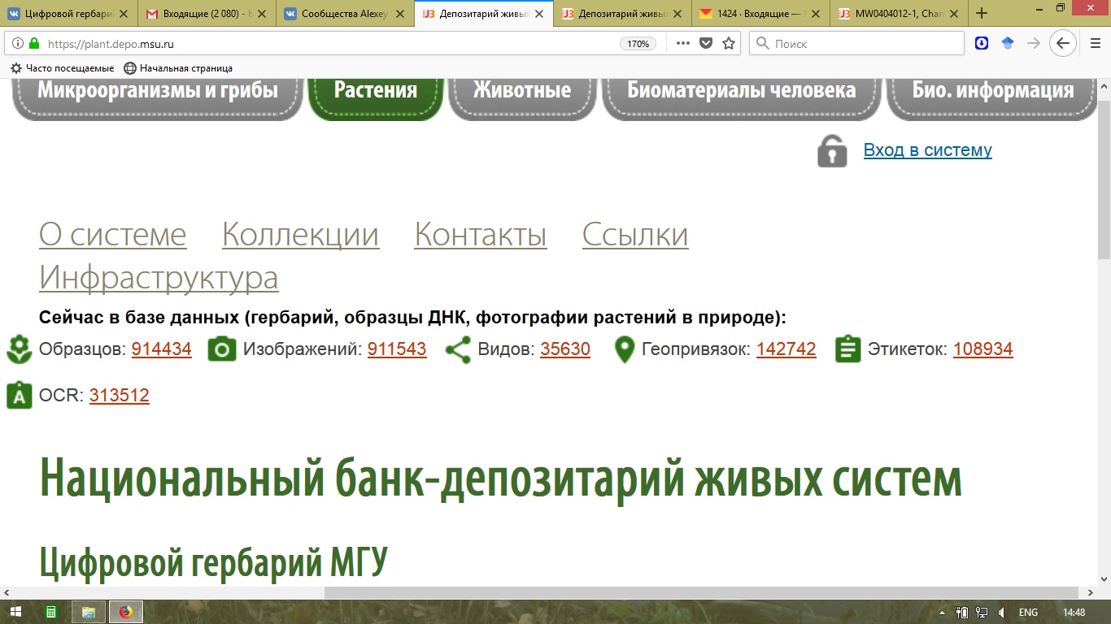Viewport: 1111px width, 624px height.
Task: Click the share-nodes Видов icon
Action: (458, 350)
